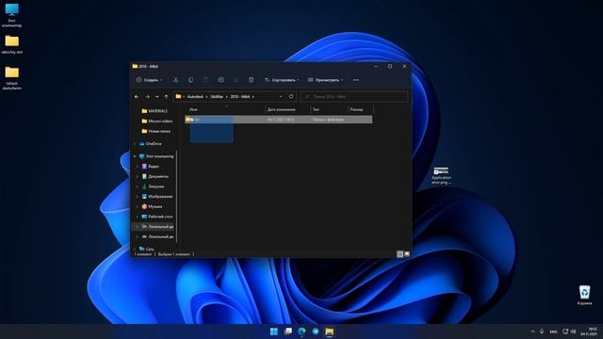The width and height of the screenshot is (603, 339).
Task: Click the navigation pane vertical scrollbar
Action: [x=176, y=197]
